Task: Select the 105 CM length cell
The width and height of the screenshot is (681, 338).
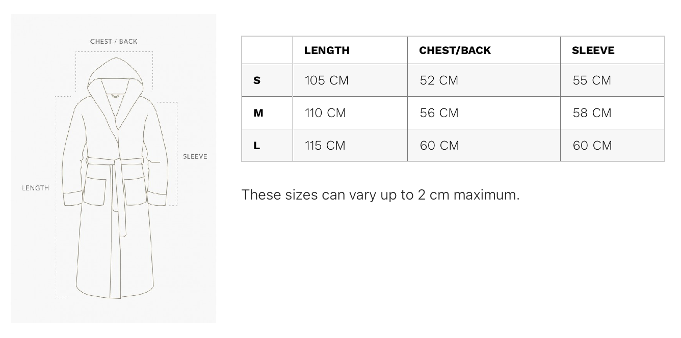Action: pyautogui.click(x=350, y=80)
